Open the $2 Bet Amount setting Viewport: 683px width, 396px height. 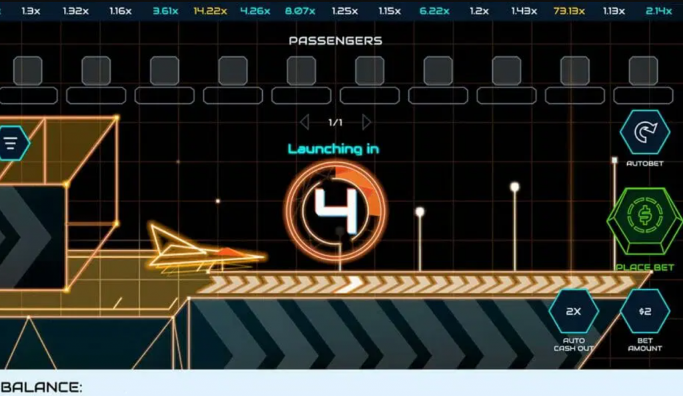[x=645, y=311]
